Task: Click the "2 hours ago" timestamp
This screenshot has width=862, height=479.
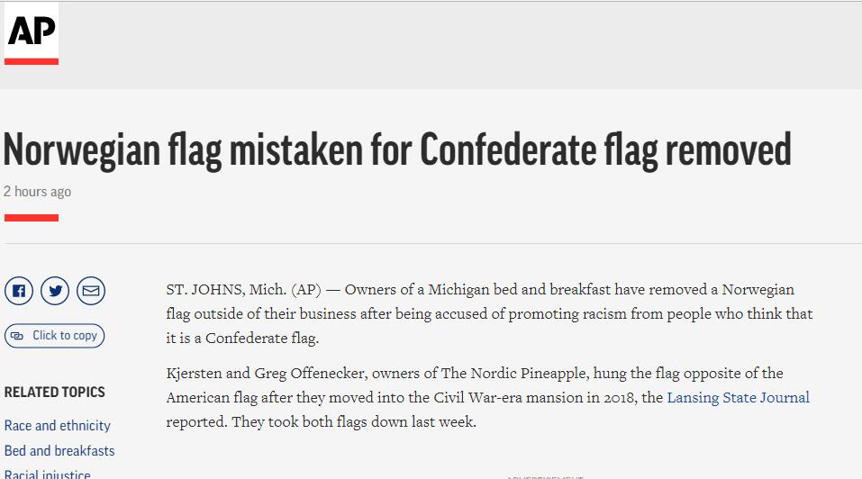Action: tap(38, 192)
